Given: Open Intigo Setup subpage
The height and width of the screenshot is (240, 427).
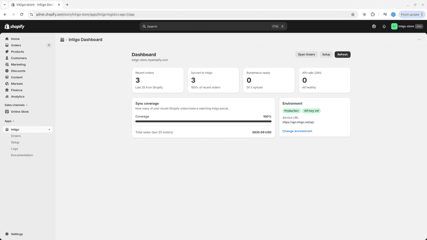Looking at the screenshot, I should [15, 142].
